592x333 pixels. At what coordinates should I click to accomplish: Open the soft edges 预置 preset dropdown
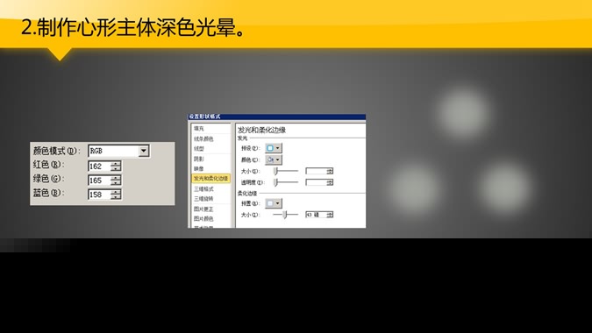pyautogui.click(x=274, y=203)
